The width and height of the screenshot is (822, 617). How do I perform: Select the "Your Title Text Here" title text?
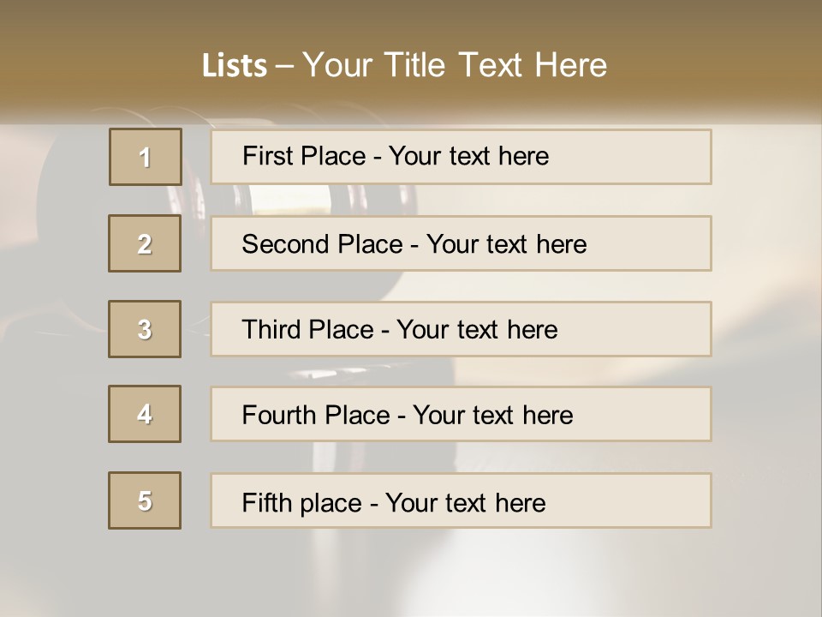(x=455, y=65)
